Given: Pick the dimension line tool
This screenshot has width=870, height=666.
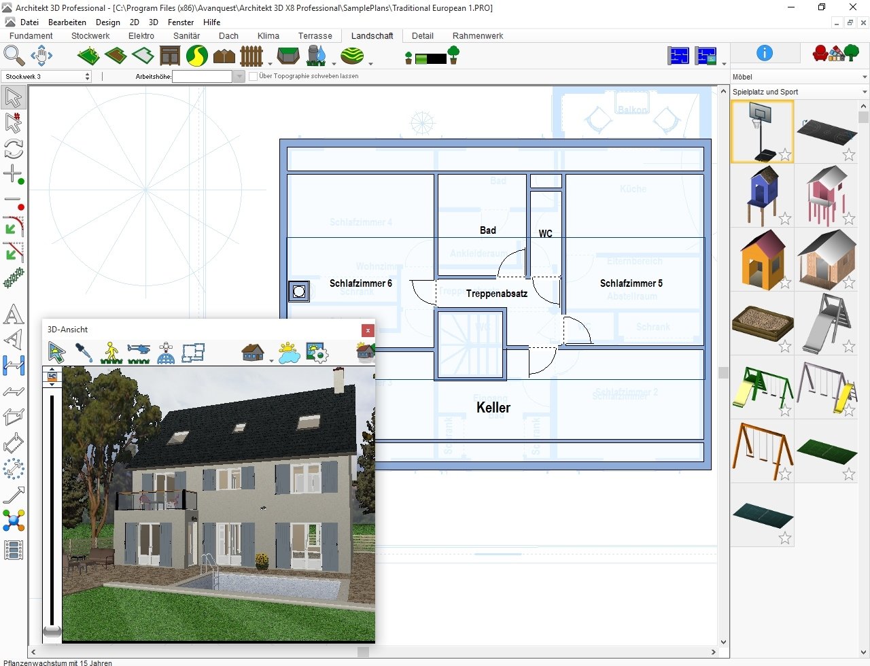Looking at the screenshot, I should click(x=13, y=366).
